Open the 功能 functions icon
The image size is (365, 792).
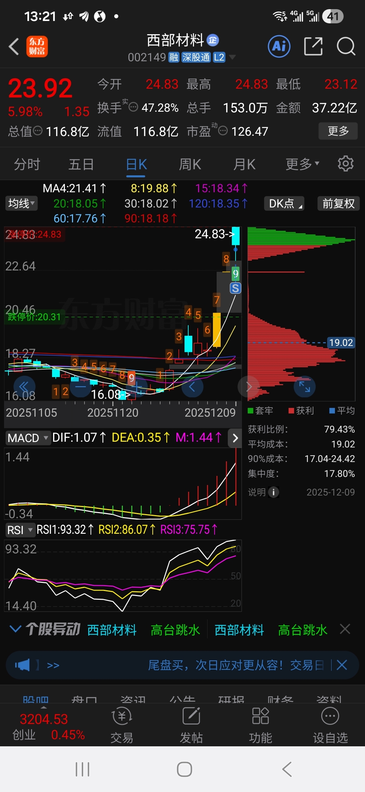point(261,725)
